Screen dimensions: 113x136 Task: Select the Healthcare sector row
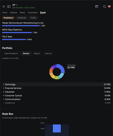point(57,103)
